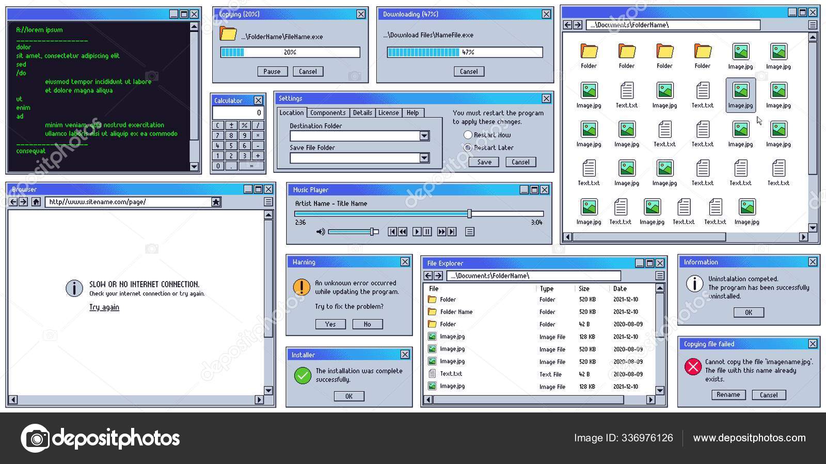This screenshot has width=826, height=464.
Task: Go back in the File Explorer window
Action: [x=428, y=276]
